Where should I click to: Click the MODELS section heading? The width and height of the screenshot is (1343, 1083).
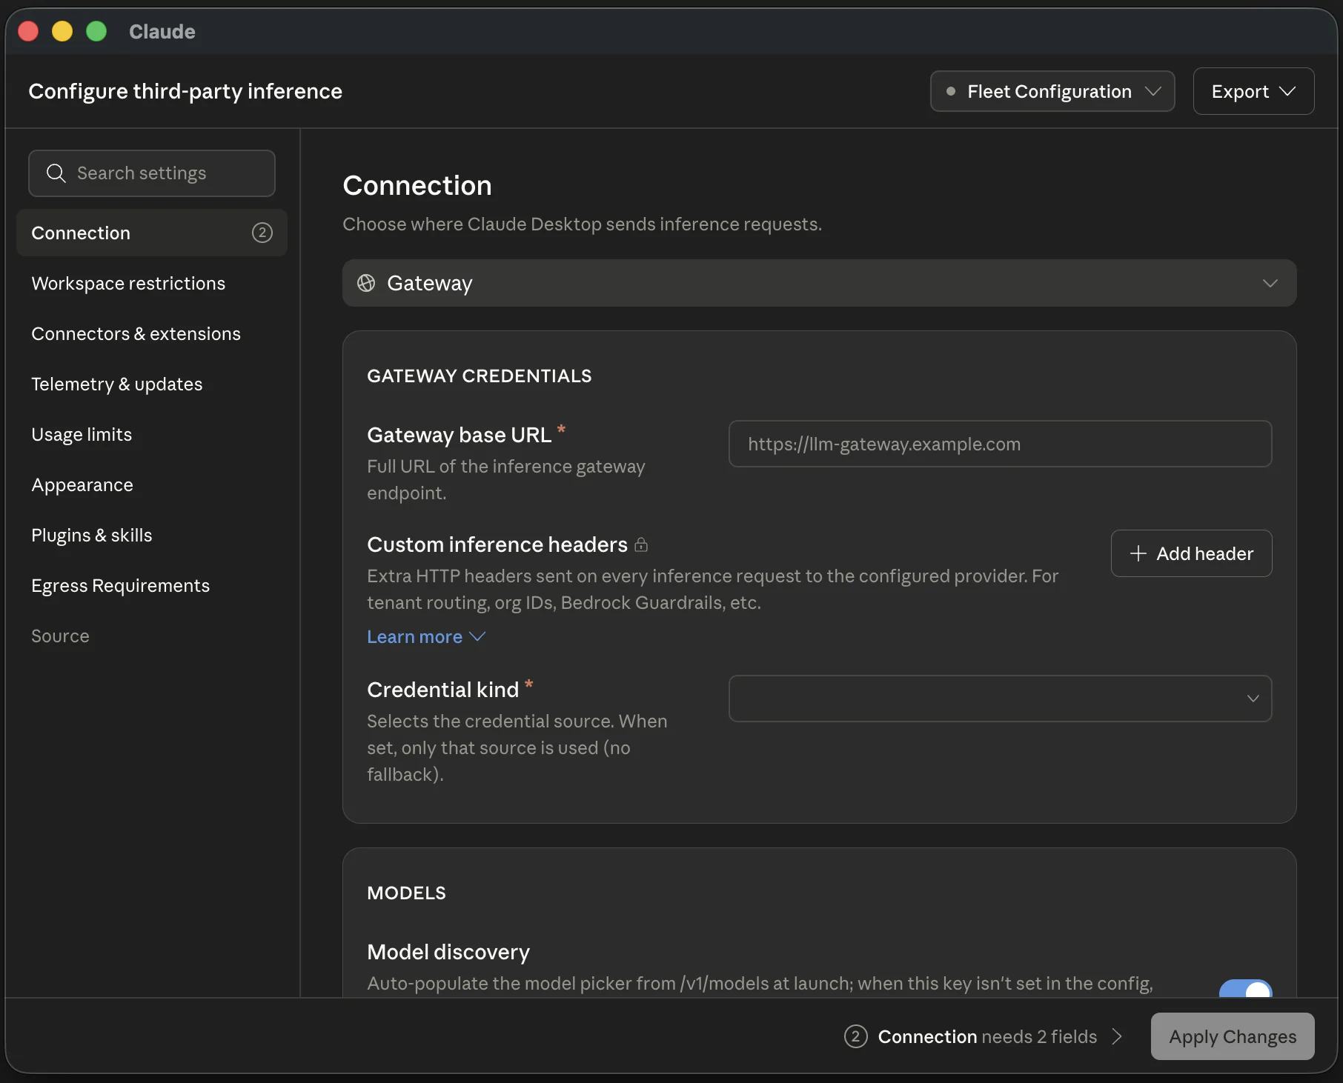tap(407, 893)
